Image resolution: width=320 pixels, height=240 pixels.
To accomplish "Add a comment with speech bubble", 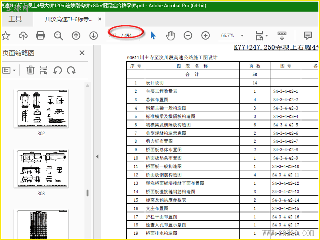I will (x=308, y=36).
